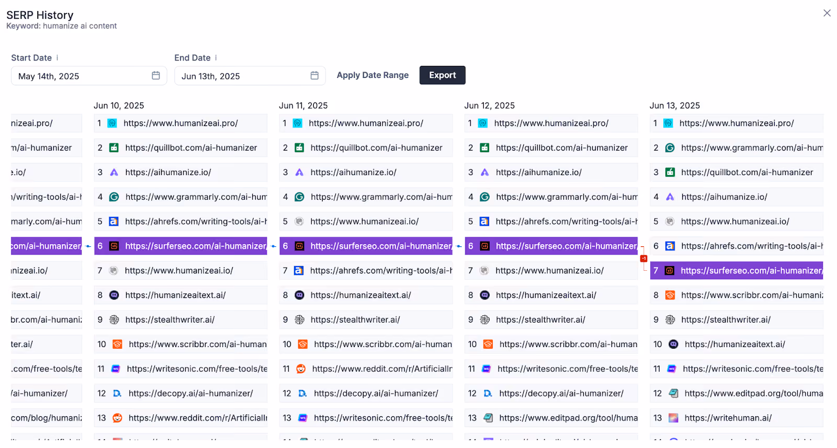
Task: Select highlighted surferseo row under Jun 13
Action: (x=737, y=271)
